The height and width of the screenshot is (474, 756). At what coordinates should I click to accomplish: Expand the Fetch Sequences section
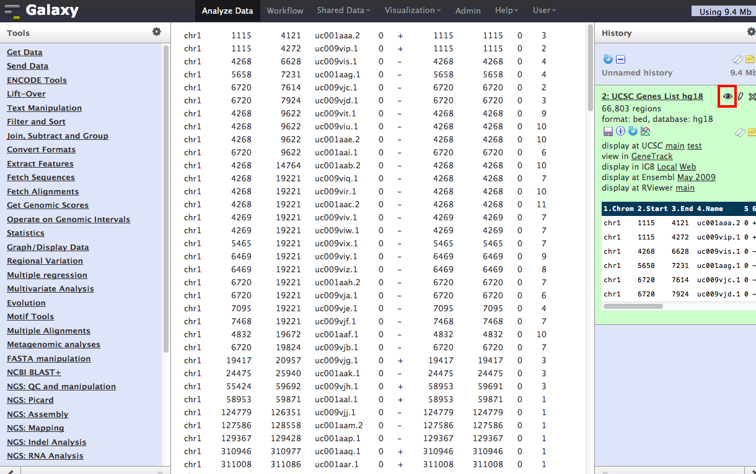coord(41,178)
